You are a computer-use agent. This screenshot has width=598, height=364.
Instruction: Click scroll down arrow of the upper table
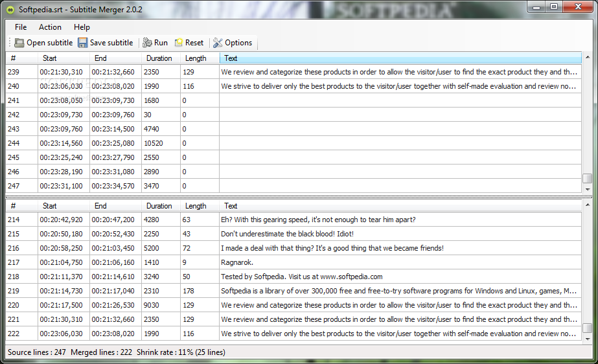tap(588, 189)
